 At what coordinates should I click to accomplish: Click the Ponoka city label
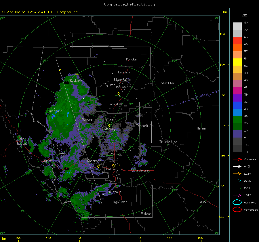(x=131, y=59)
